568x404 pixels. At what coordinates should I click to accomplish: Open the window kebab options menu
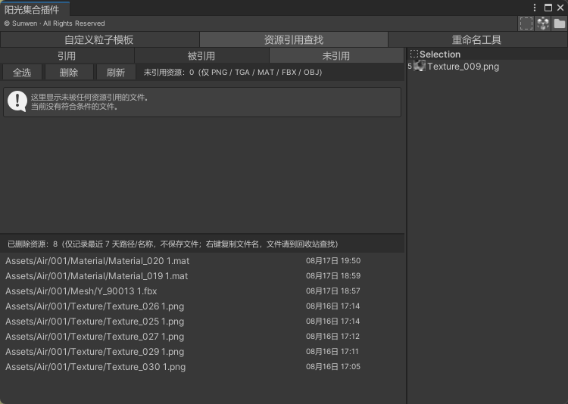tap(535, 8)
